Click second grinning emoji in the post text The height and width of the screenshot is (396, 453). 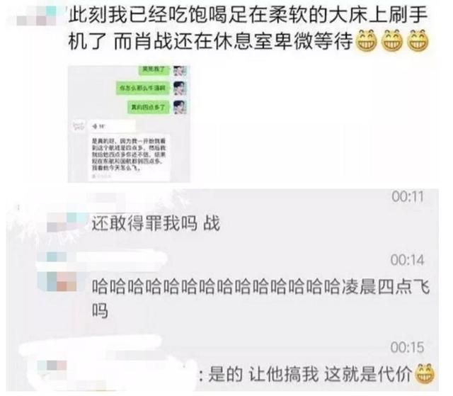[392, 40]
